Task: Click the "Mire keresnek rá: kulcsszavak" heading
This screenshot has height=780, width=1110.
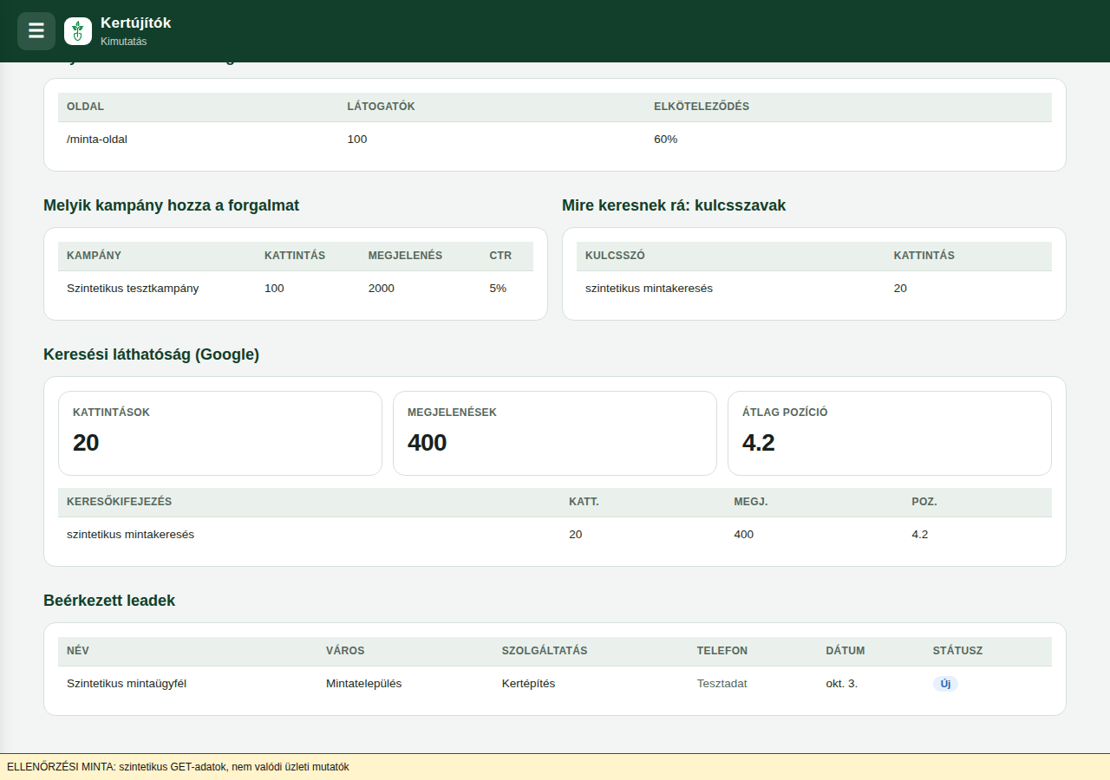Action: pyautogui.click(x=674, y=205)
